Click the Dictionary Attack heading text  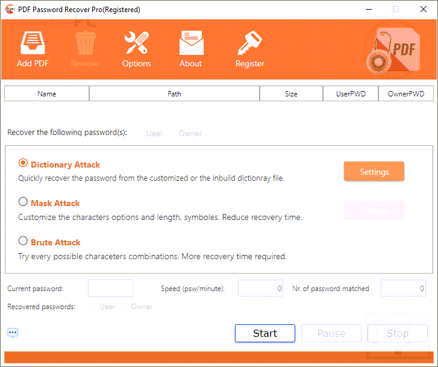coord(65,165)
